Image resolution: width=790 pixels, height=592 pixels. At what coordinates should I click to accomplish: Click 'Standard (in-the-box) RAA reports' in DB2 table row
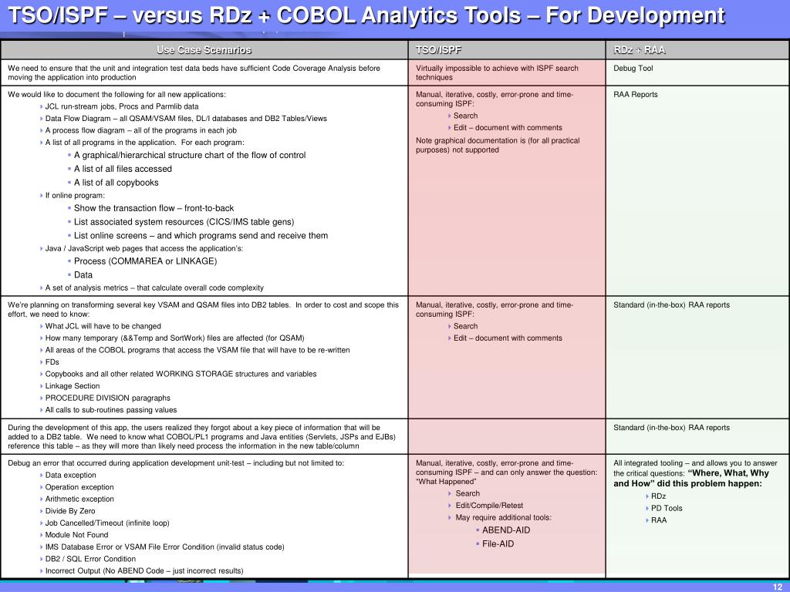click(671, 427)
